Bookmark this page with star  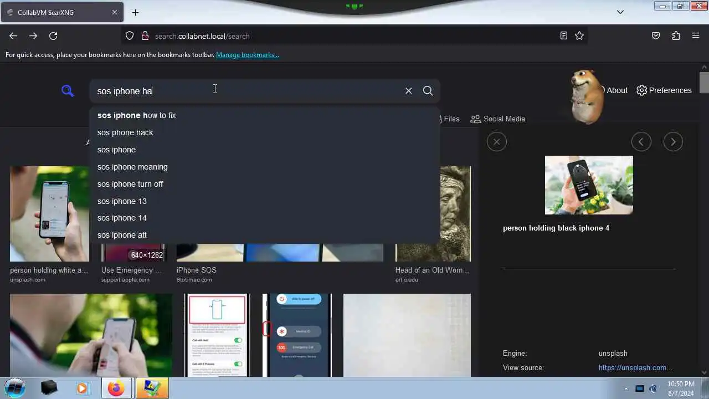click(579, 36)
